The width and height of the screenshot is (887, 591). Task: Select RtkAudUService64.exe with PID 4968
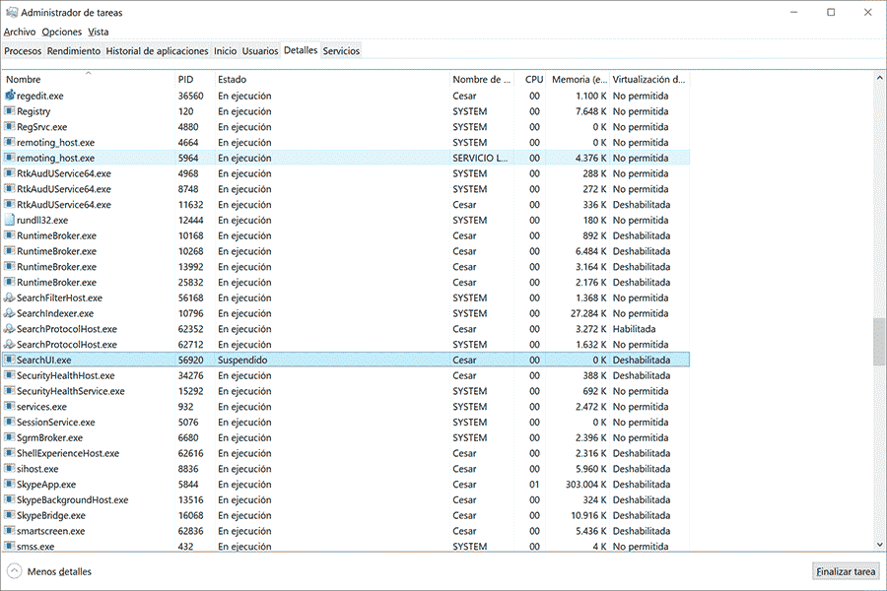coord(346,173)
